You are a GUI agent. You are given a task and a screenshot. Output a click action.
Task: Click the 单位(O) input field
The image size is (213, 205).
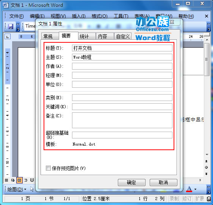122,84
